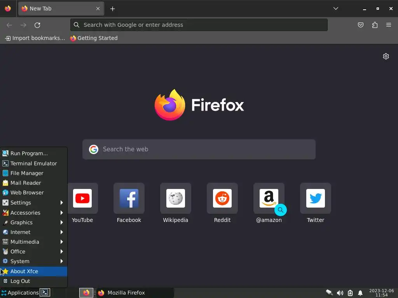
Task: Expand the Graphics submenu
Action: pyautogui.click(x=33, y=222)
